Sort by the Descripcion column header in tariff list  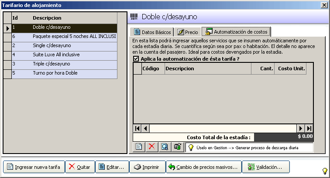pyautogui.click(x=73, y=18)
